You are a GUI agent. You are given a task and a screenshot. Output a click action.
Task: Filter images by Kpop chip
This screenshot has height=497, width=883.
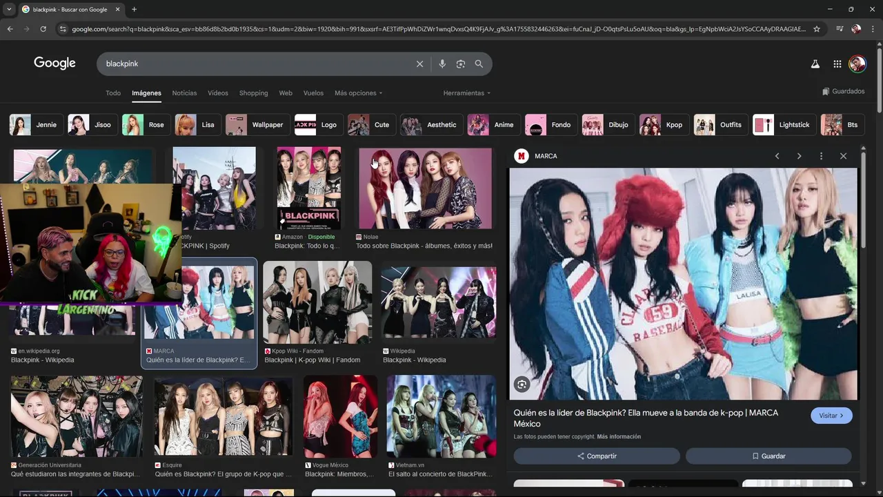point(664,125)
